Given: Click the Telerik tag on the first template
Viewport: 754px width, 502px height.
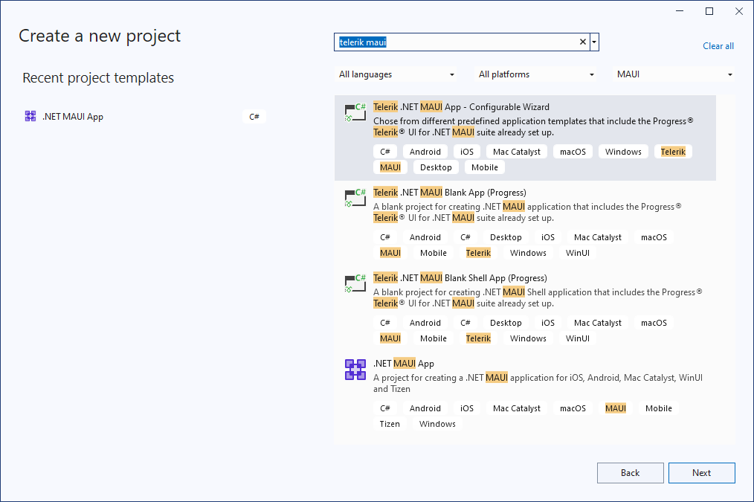Looking at the screenshot, I should [672, 151].
